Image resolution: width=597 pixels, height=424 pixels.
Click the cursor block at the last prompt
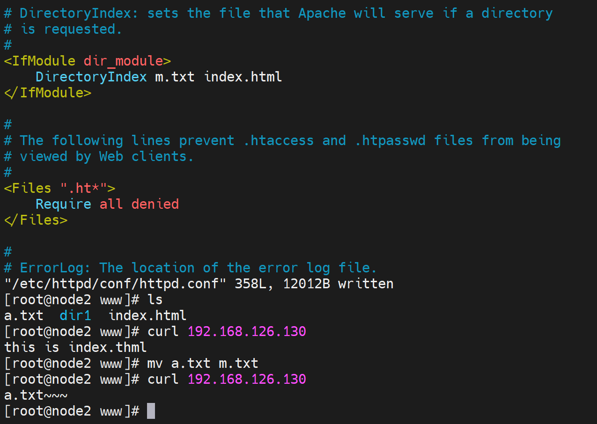[151, 411]
